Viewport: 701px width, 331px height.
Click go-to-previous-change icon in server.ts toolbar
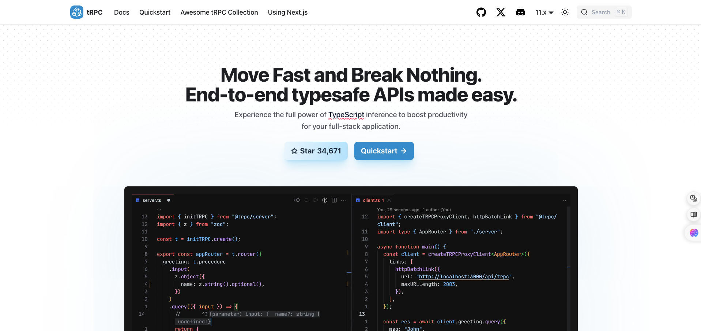[x=297, y=200]
